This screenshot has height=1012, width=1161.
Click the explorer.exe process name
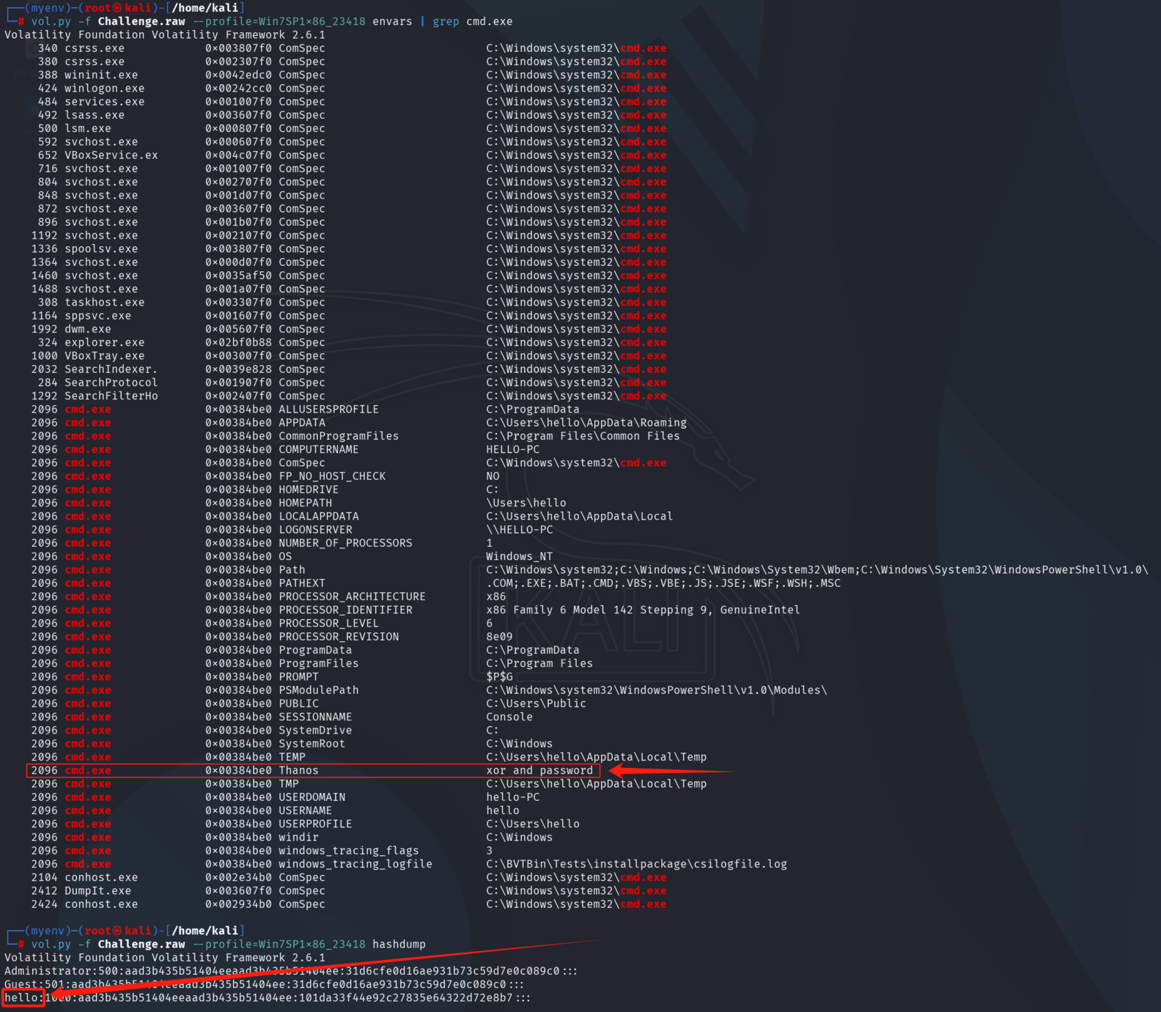coord(104,342)
